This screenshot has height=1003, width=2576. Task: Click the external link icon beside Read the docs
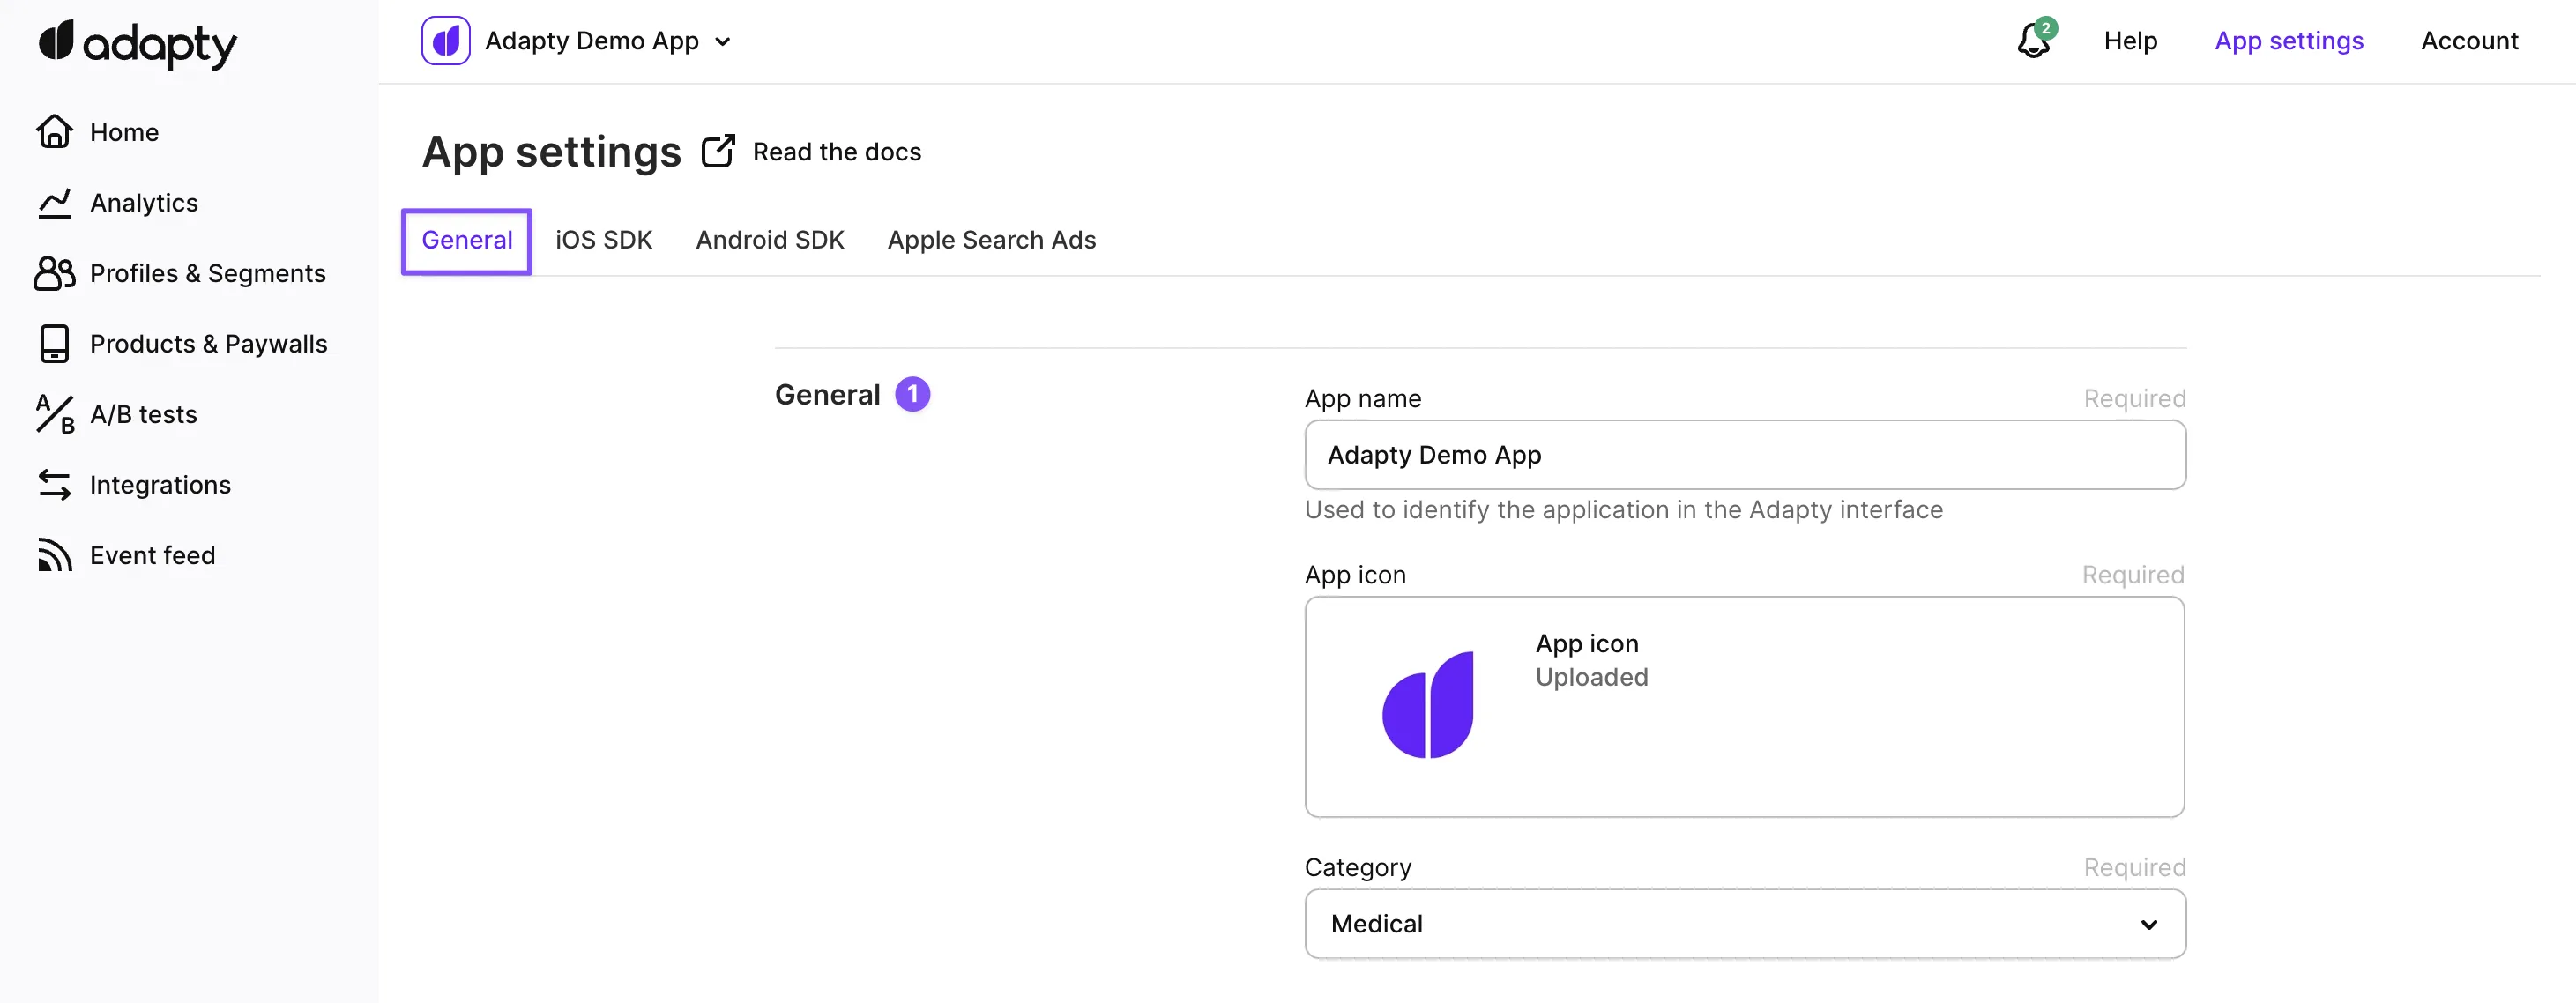click(x=718, y=152)
